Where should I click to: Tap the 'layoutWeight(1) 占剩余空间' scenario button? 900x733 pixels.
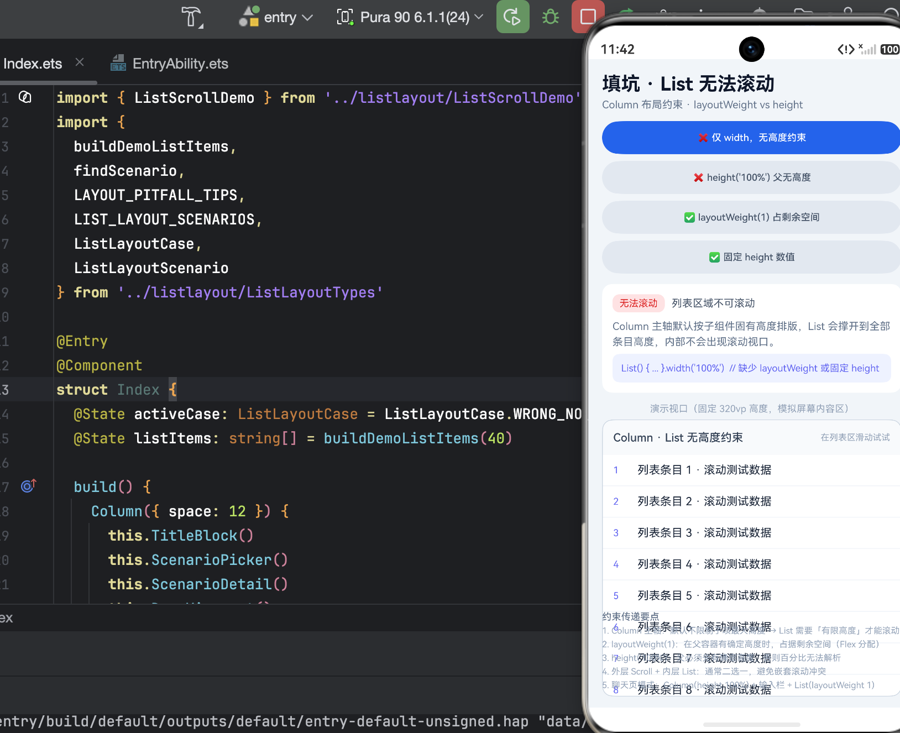pos(751,217)
